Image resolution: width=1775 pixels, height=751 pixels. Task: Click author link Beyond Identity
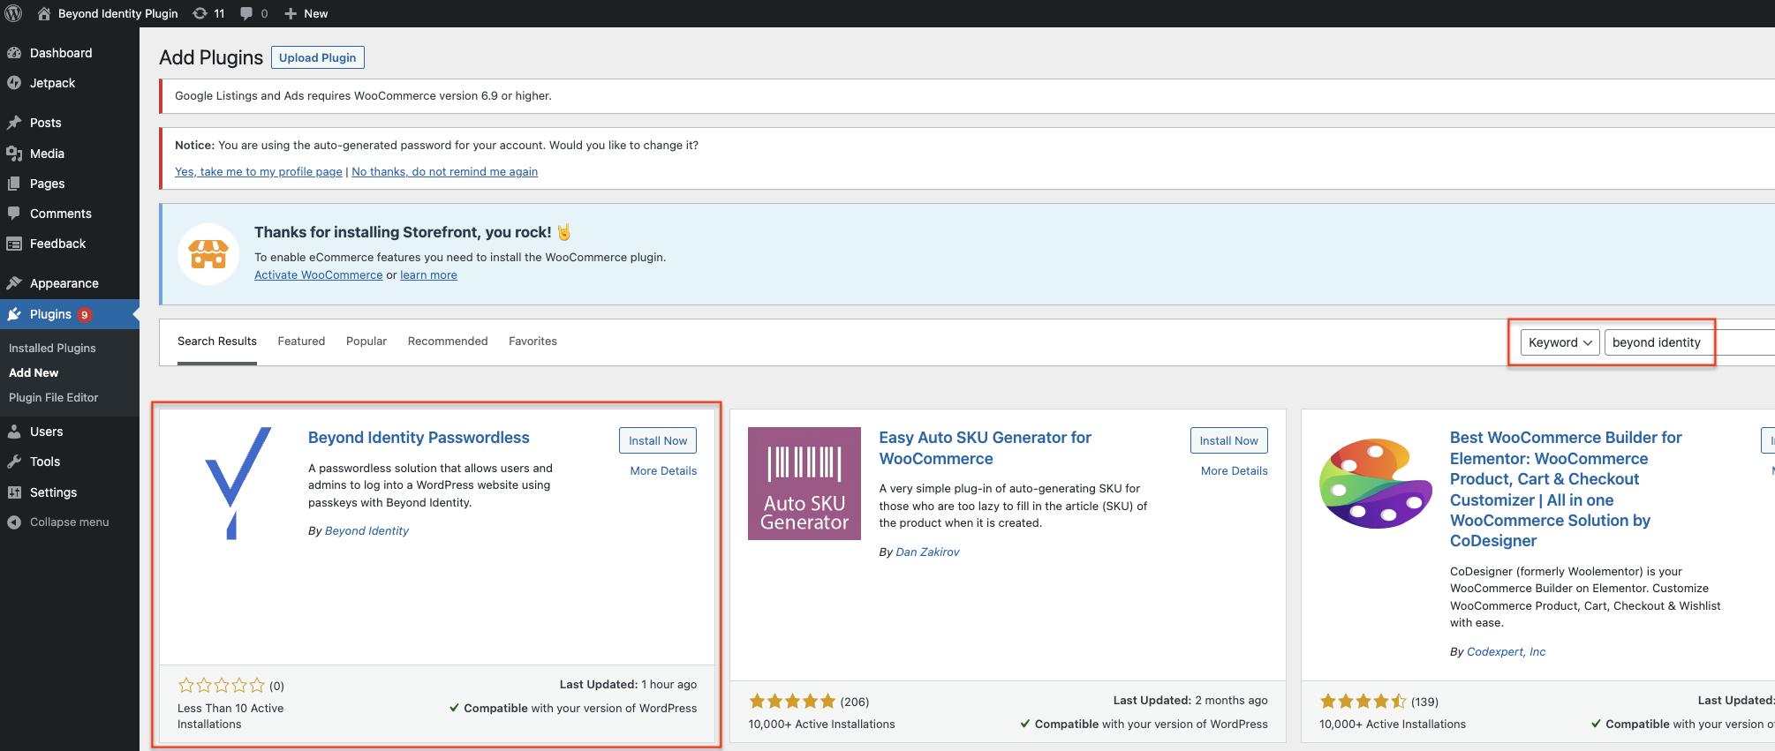[x=366, y=531]
